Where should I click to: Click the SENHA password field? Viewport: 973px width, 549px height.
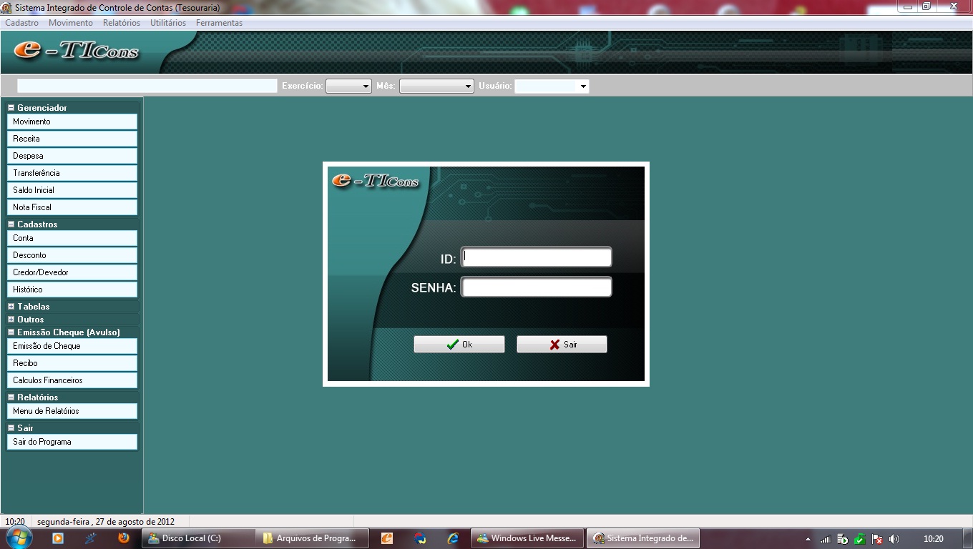click(x=536, y=287)
